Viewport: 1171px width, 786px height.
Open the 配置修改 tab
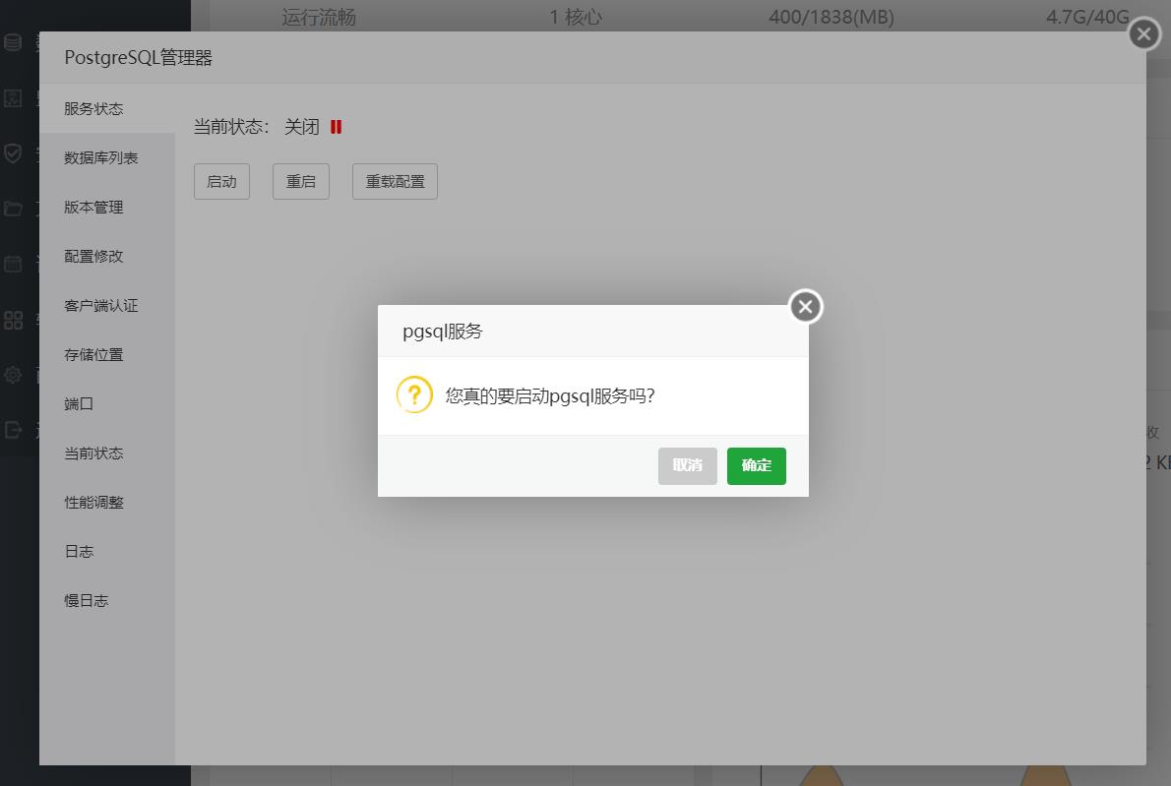click(107, 256)
